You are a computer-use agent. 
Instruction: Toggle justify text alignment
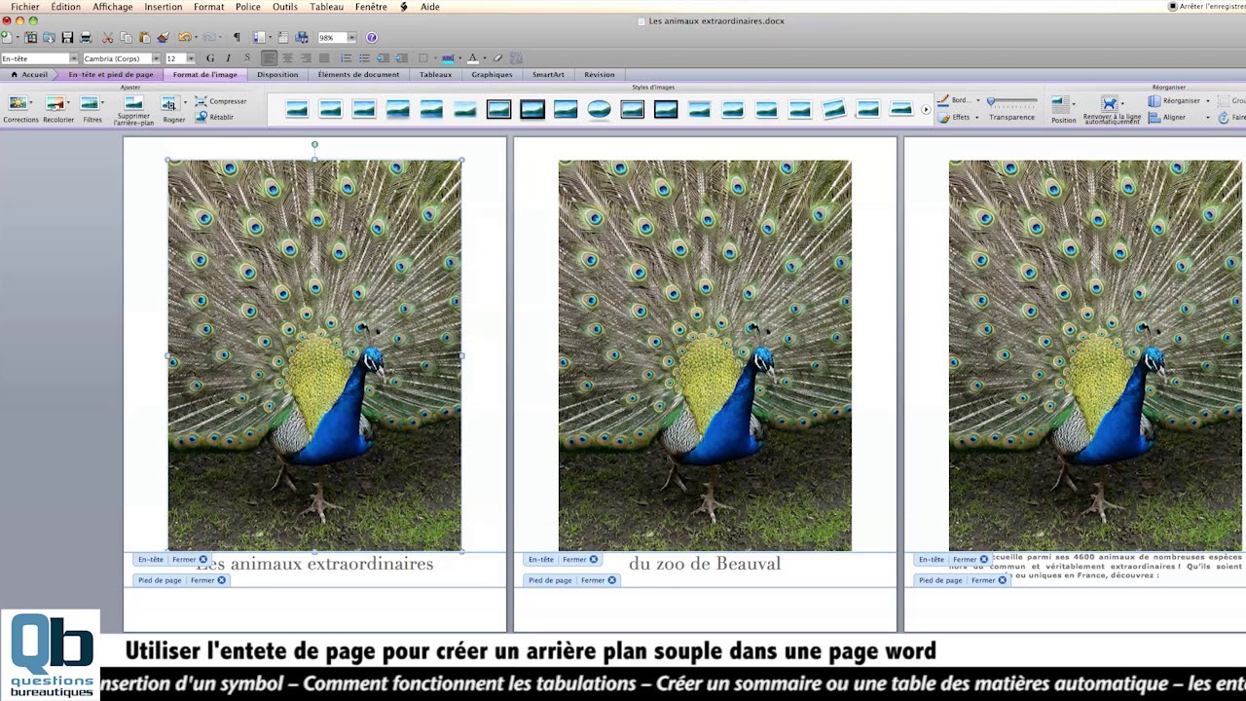pos(324,58)
